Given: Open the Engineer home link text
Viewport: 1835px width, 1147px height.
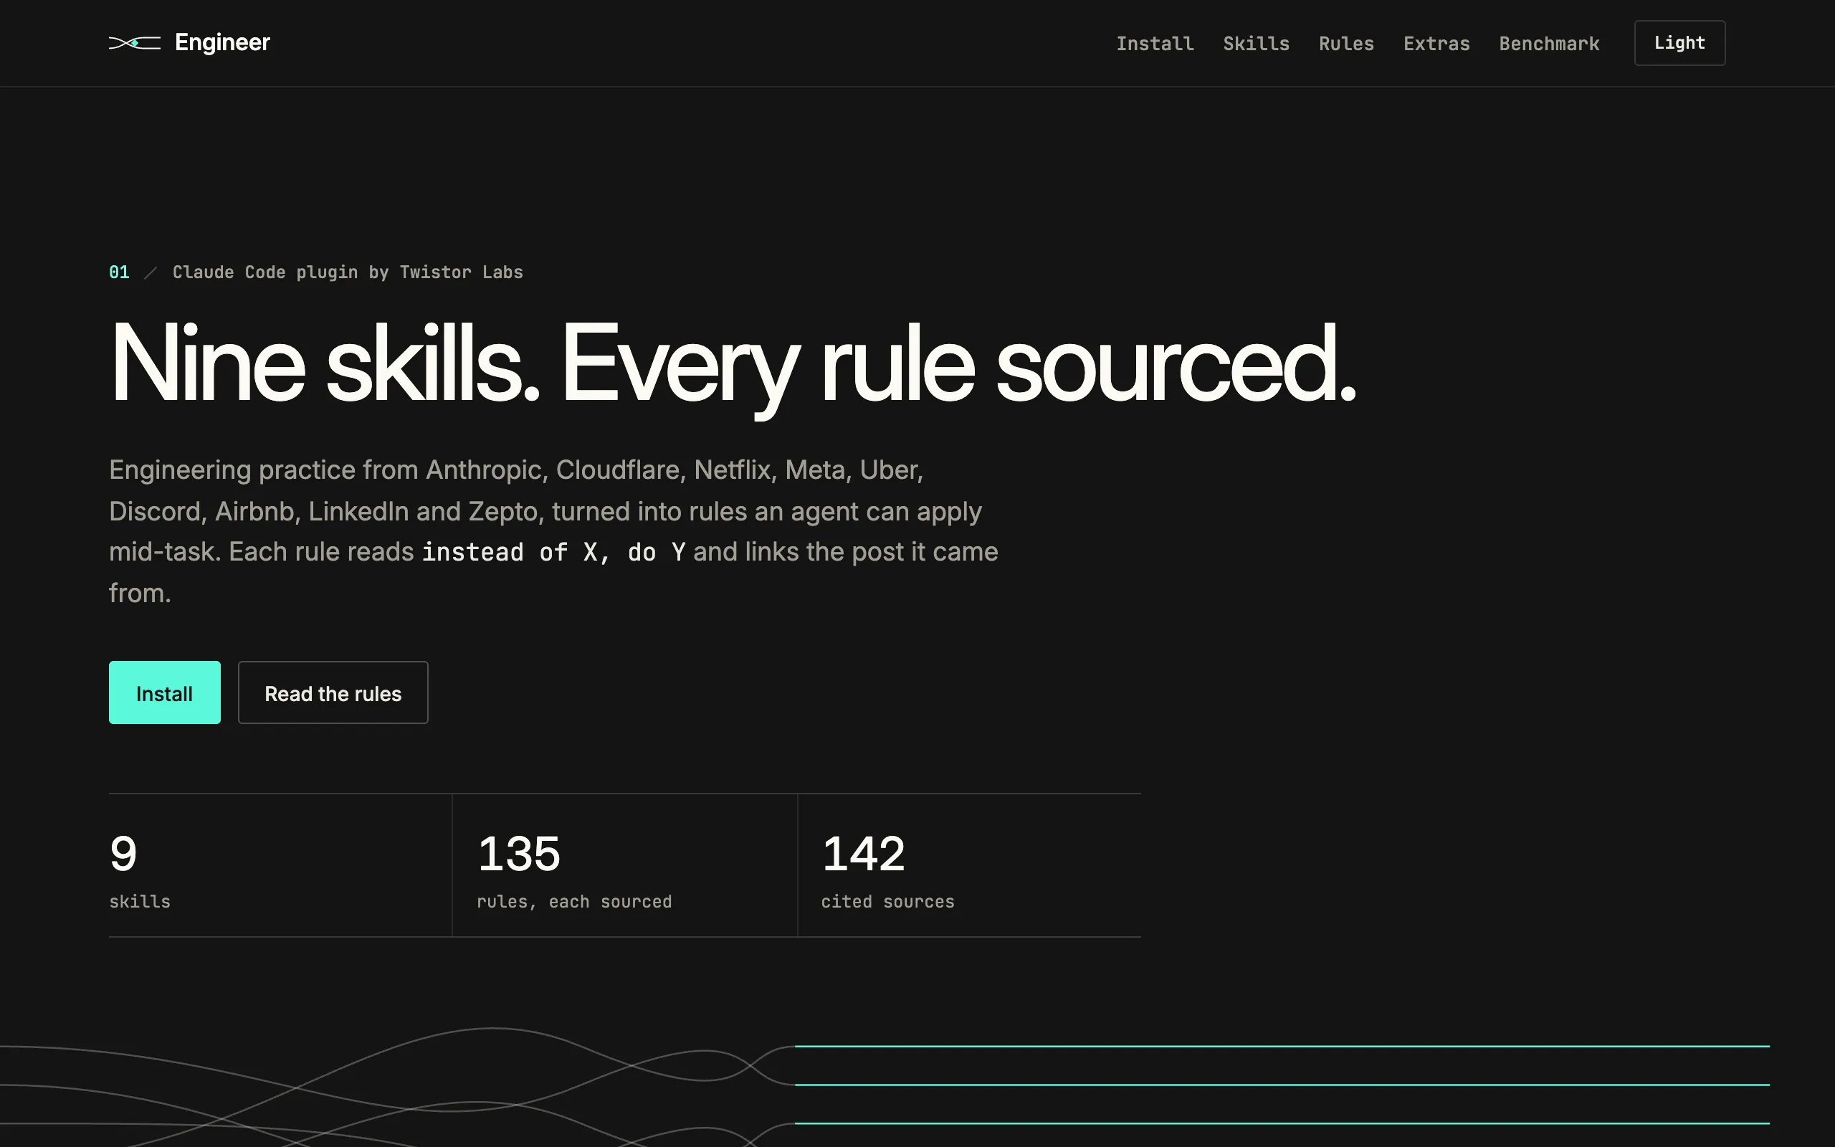Looking at the screenshot, I should pos(222,42).
